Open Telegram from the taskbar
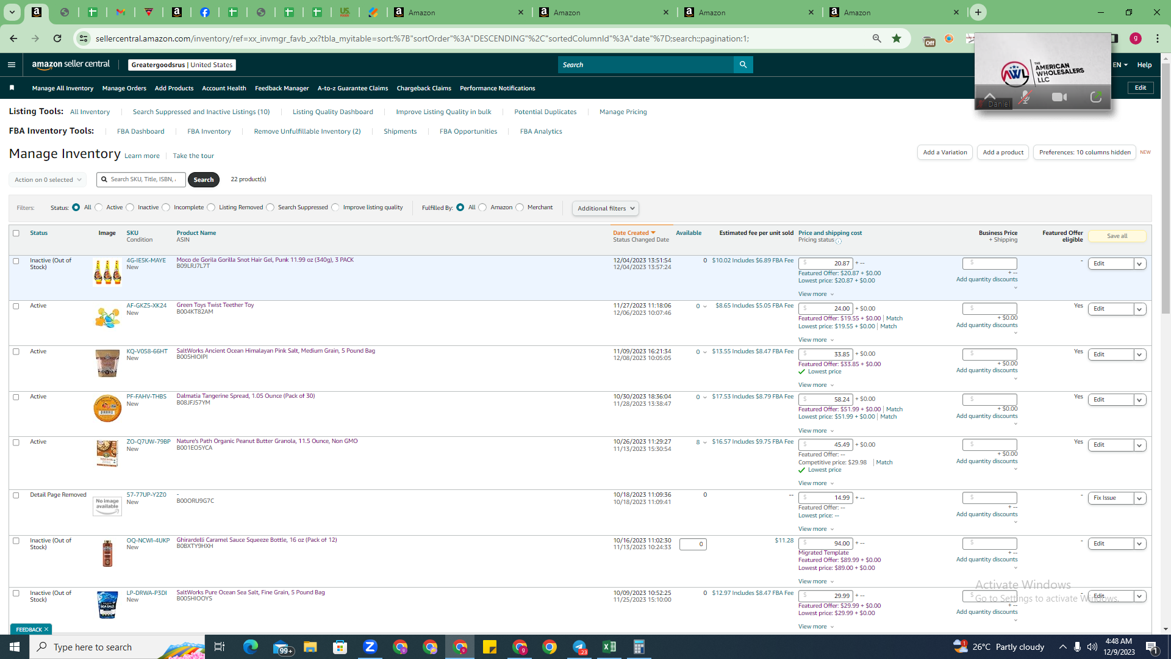The width and height of the screenshot is (1171, 659). coord(579,647)
